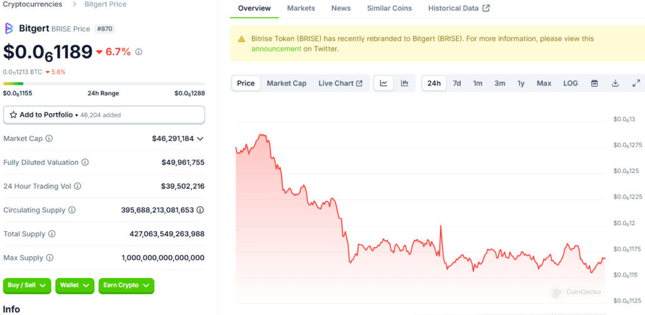Click the #870 rank badge
Image resolution: width=645 pixels, height=315 pixels.
[x=105, y=29]
